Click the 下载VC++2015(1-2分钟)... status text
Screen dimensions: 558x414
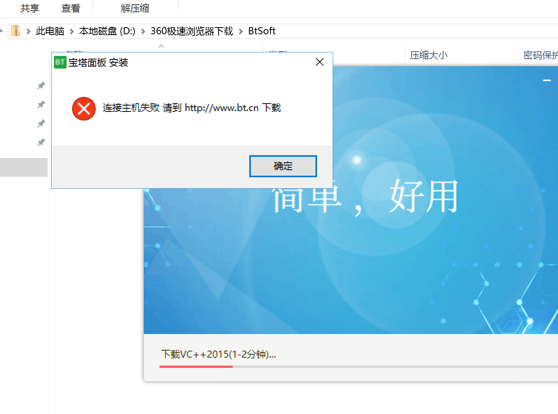pyautogui.click(x=219, y=355)
